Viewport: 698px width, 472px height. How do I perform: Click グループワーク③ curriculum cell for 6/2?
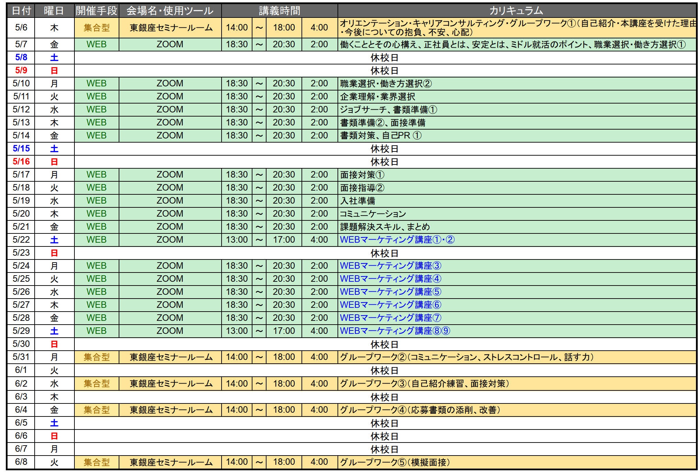click(x=517, y=384)
